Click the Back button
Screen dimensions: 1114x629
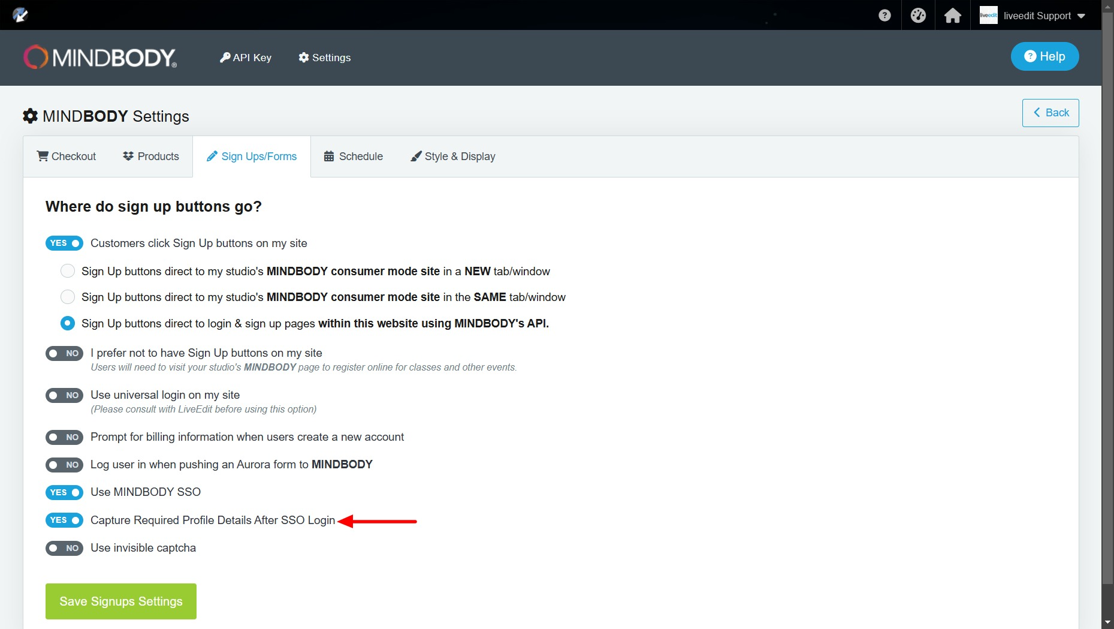tap(1050, 113)
